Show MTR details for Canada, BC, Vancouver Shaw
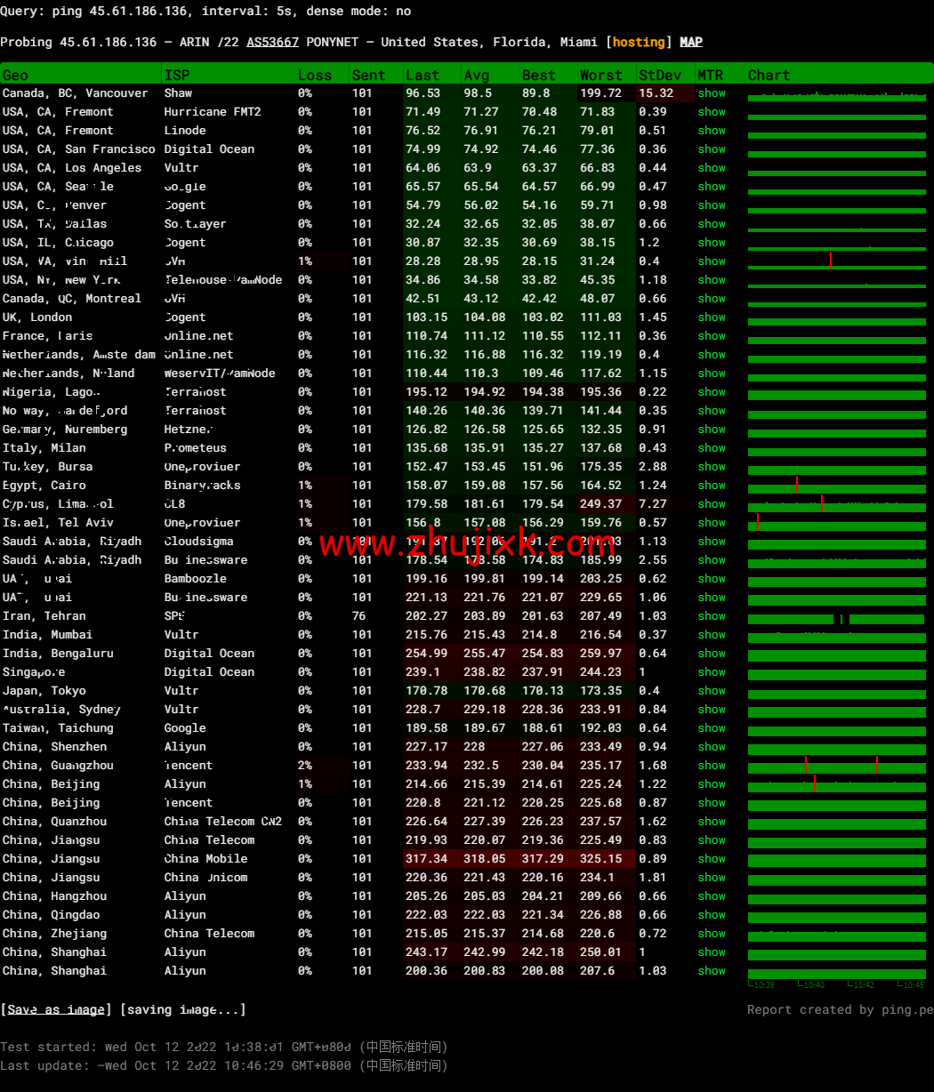Viewport: 934px width, 1092px height. coord(712,92)
